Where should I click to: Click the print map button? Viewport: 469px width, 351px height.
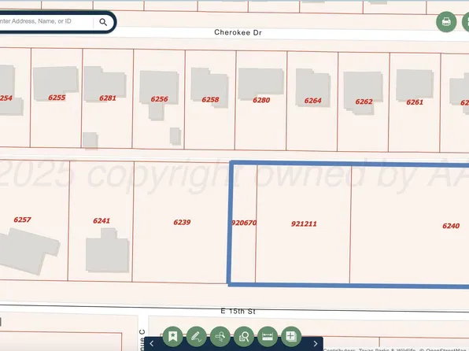point(446,22)
